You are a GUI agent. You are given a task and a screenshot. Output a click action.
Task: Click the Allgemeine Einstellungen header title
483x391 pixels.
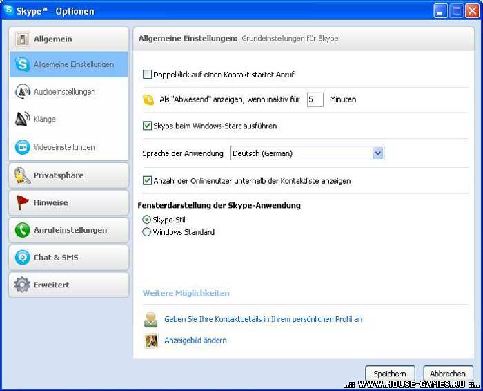coord(188,39)
